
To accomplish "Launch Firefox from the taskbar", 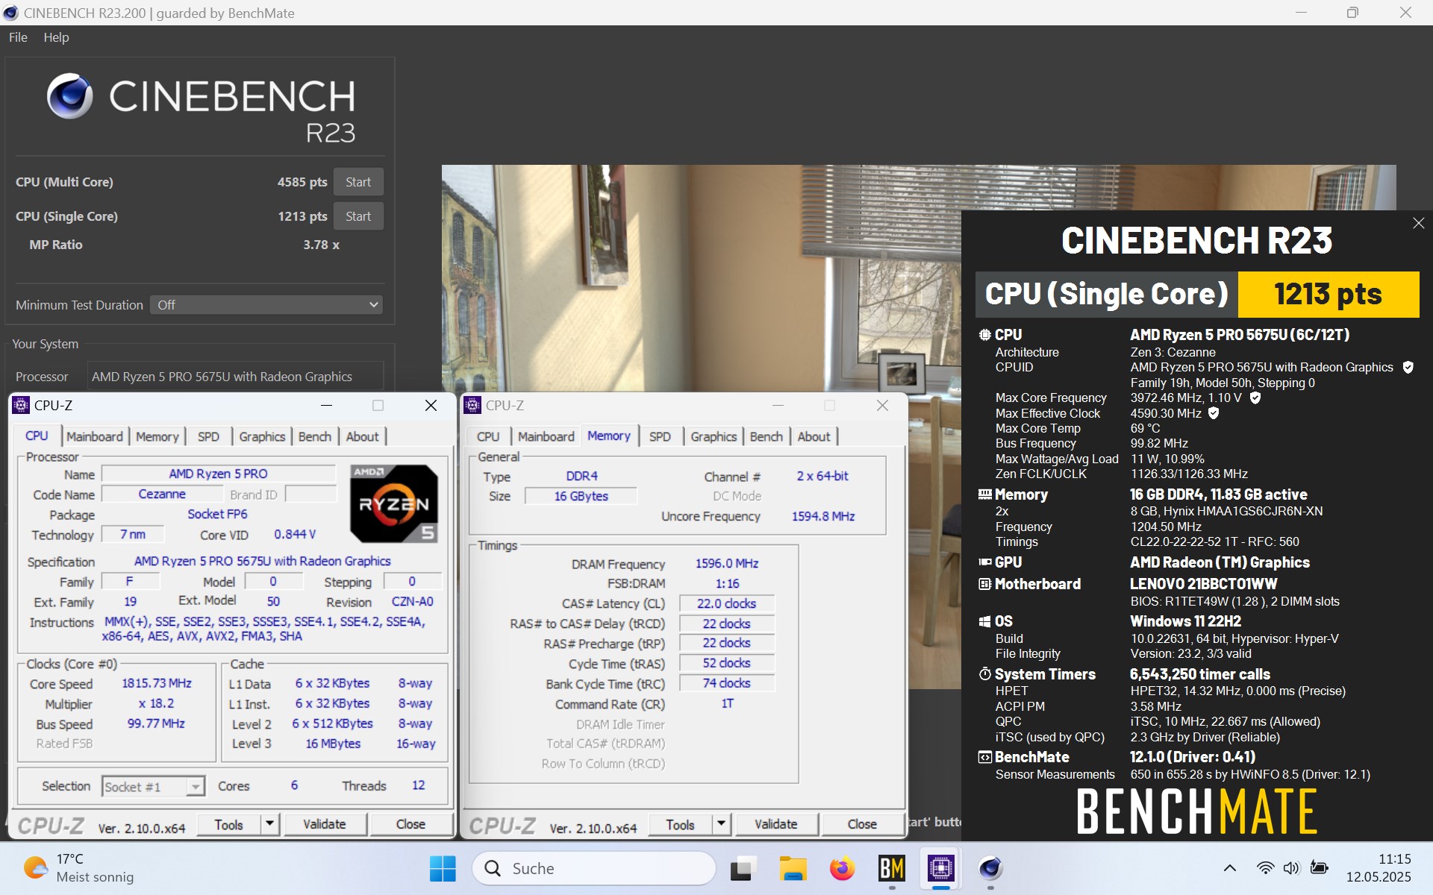I will [842, 868].
